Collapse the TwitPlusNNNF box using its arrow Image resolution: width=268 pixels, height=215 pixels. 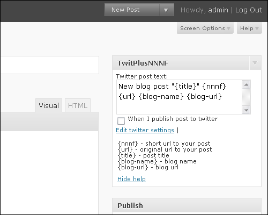click(255, 63)
